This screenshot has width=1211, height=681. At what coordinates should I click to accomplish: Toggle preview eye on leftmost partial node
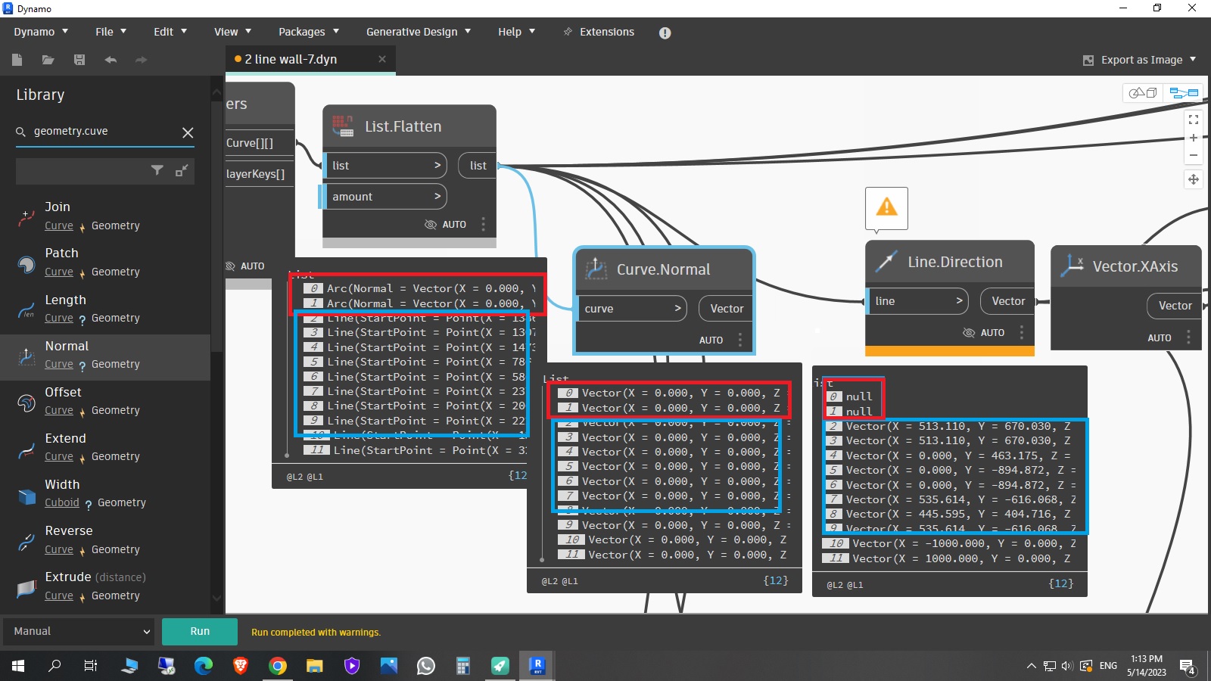[231, 266]
